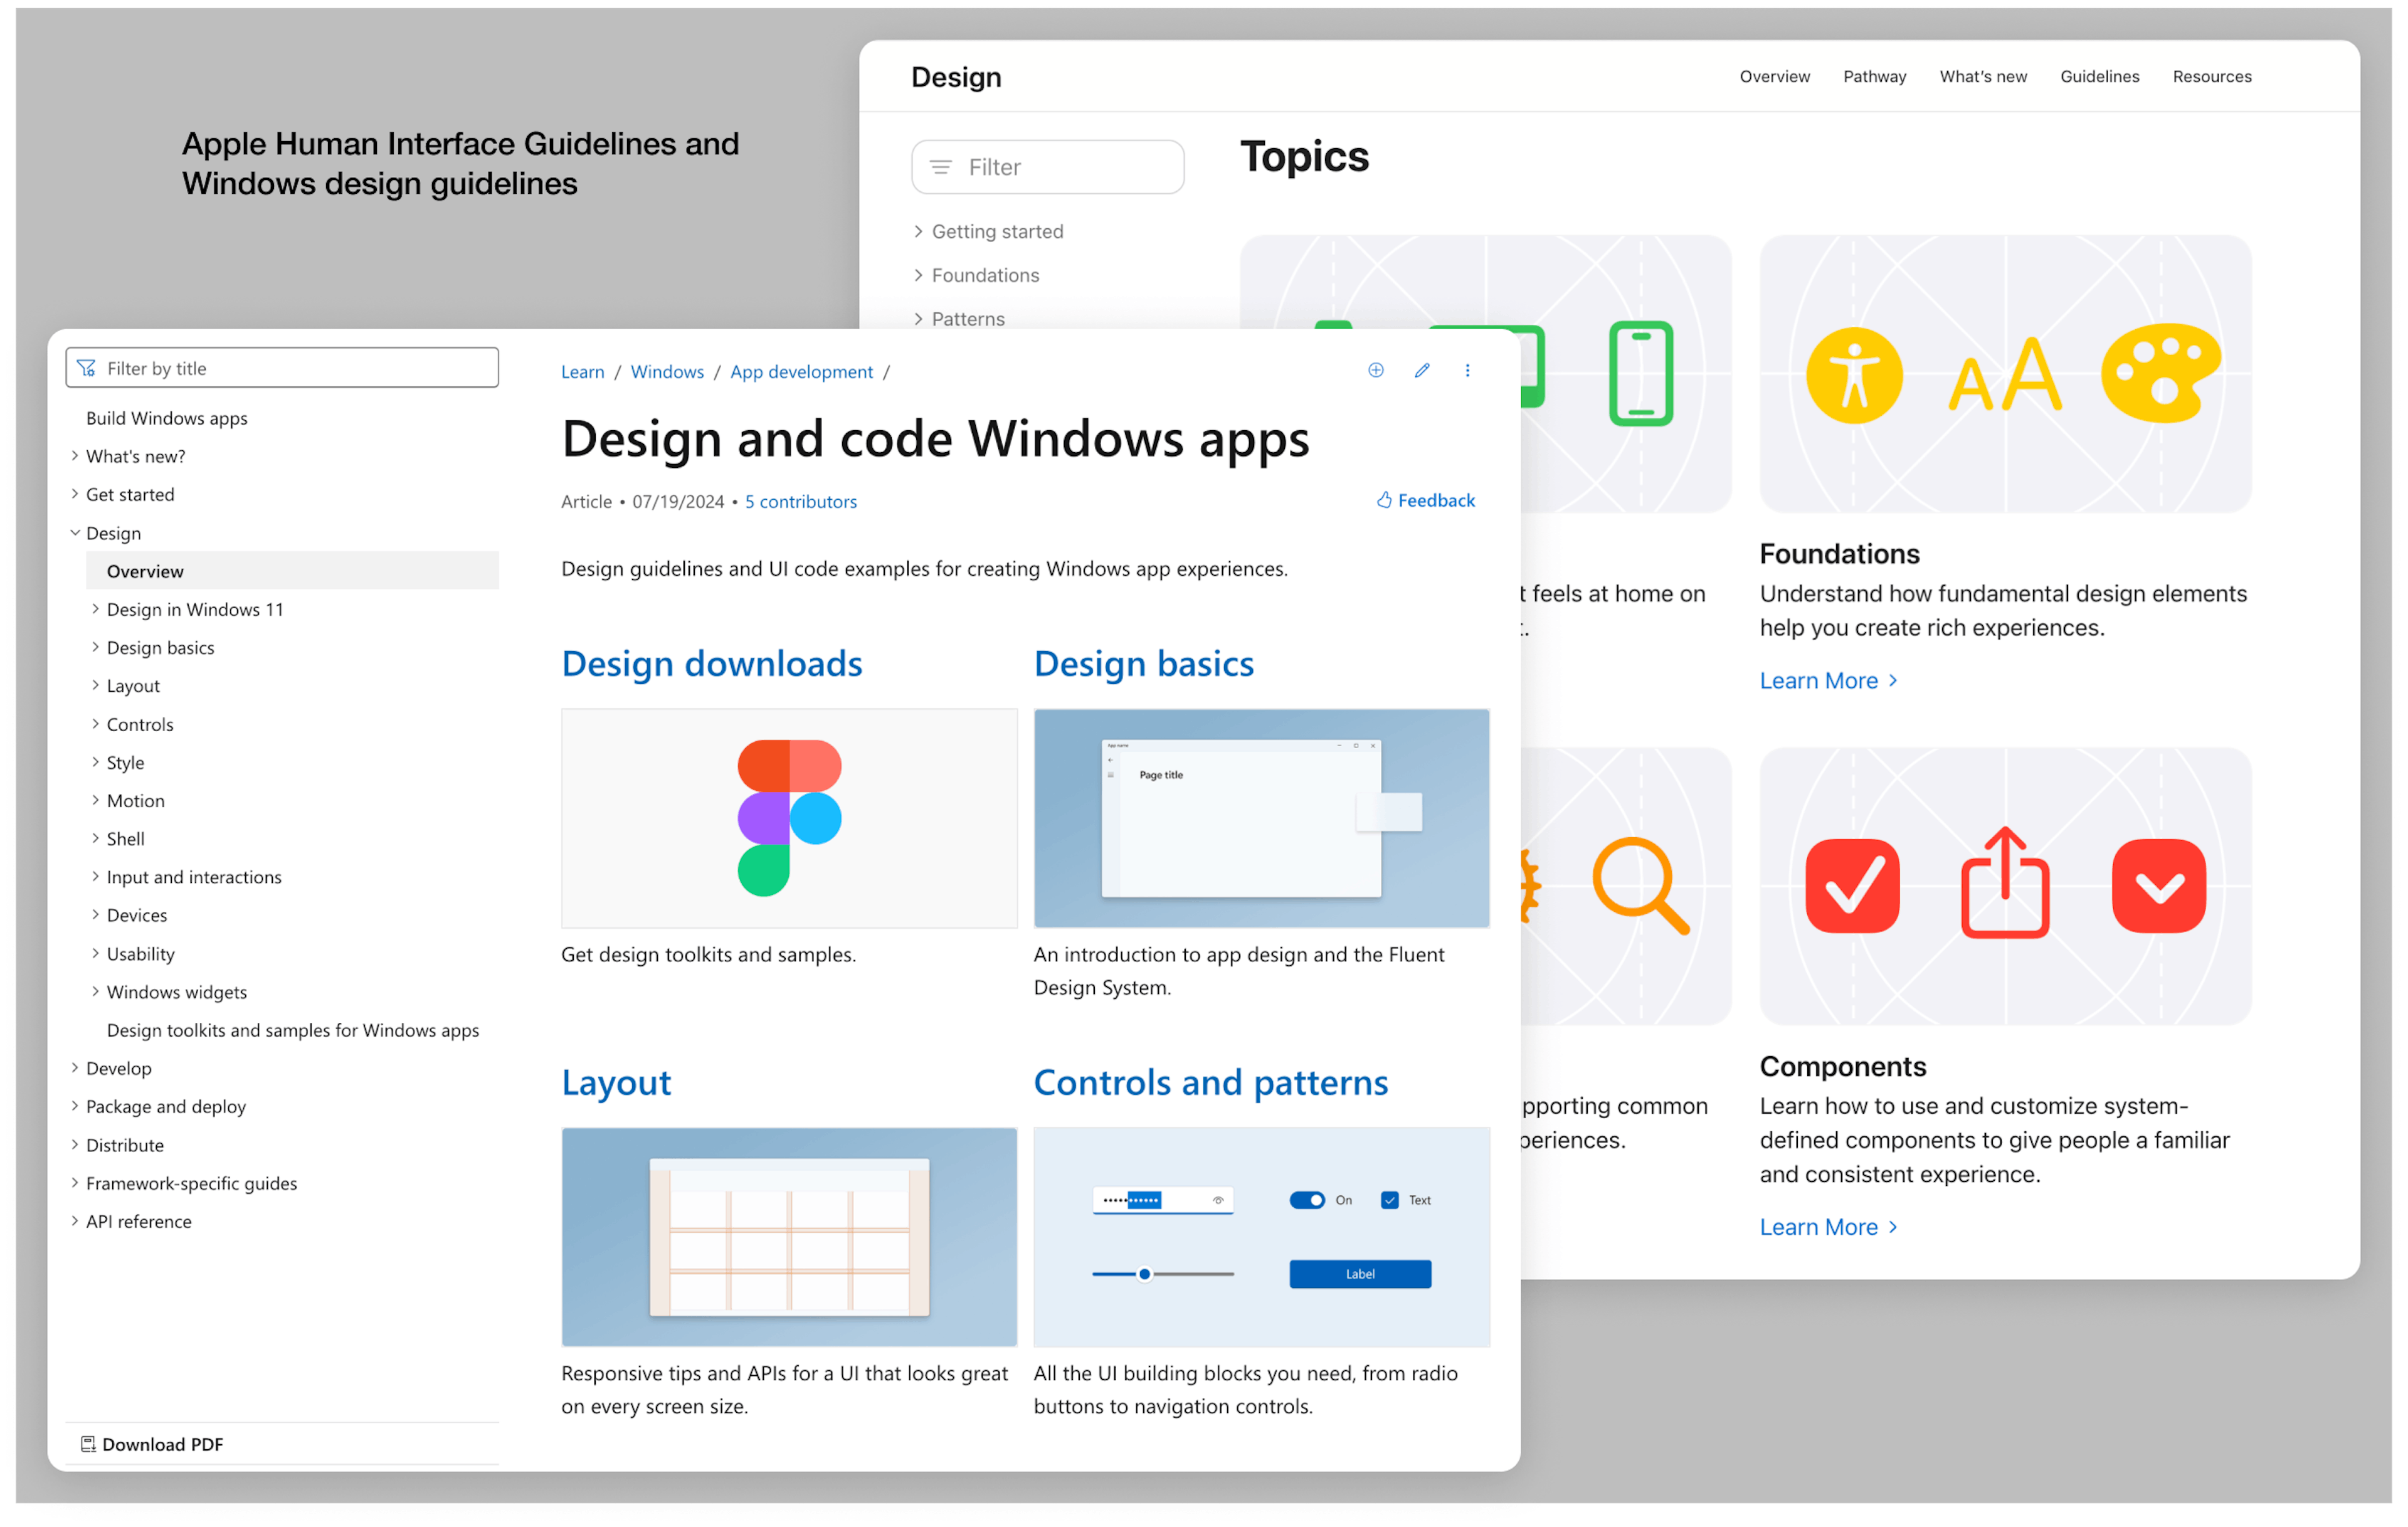Viewport: 2408px width, 1527px height.
Task: Toggle the Text checkbox in Controls image
Action: pos(1389,1200)
